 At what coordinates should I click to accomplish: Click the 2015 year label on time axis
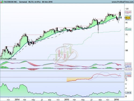click(x=67, y=99)
